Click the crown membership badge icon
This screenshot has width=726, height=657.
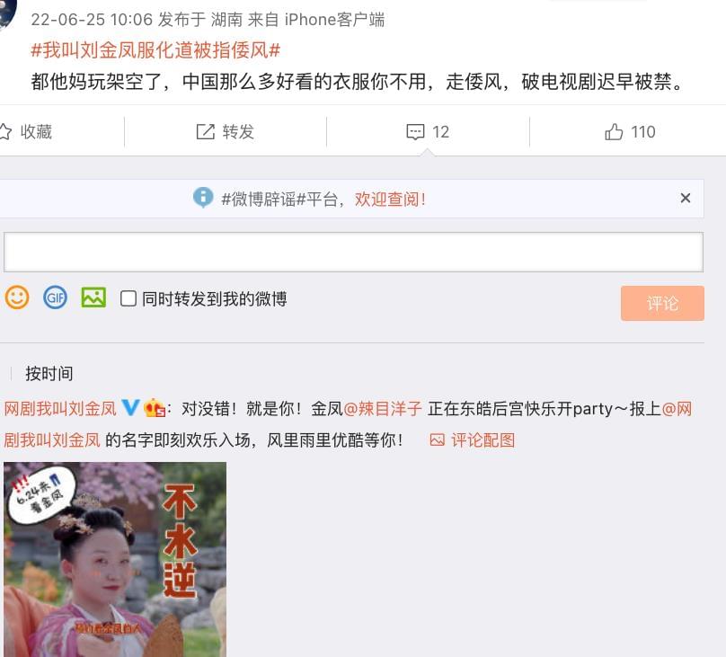coord(155,408)
